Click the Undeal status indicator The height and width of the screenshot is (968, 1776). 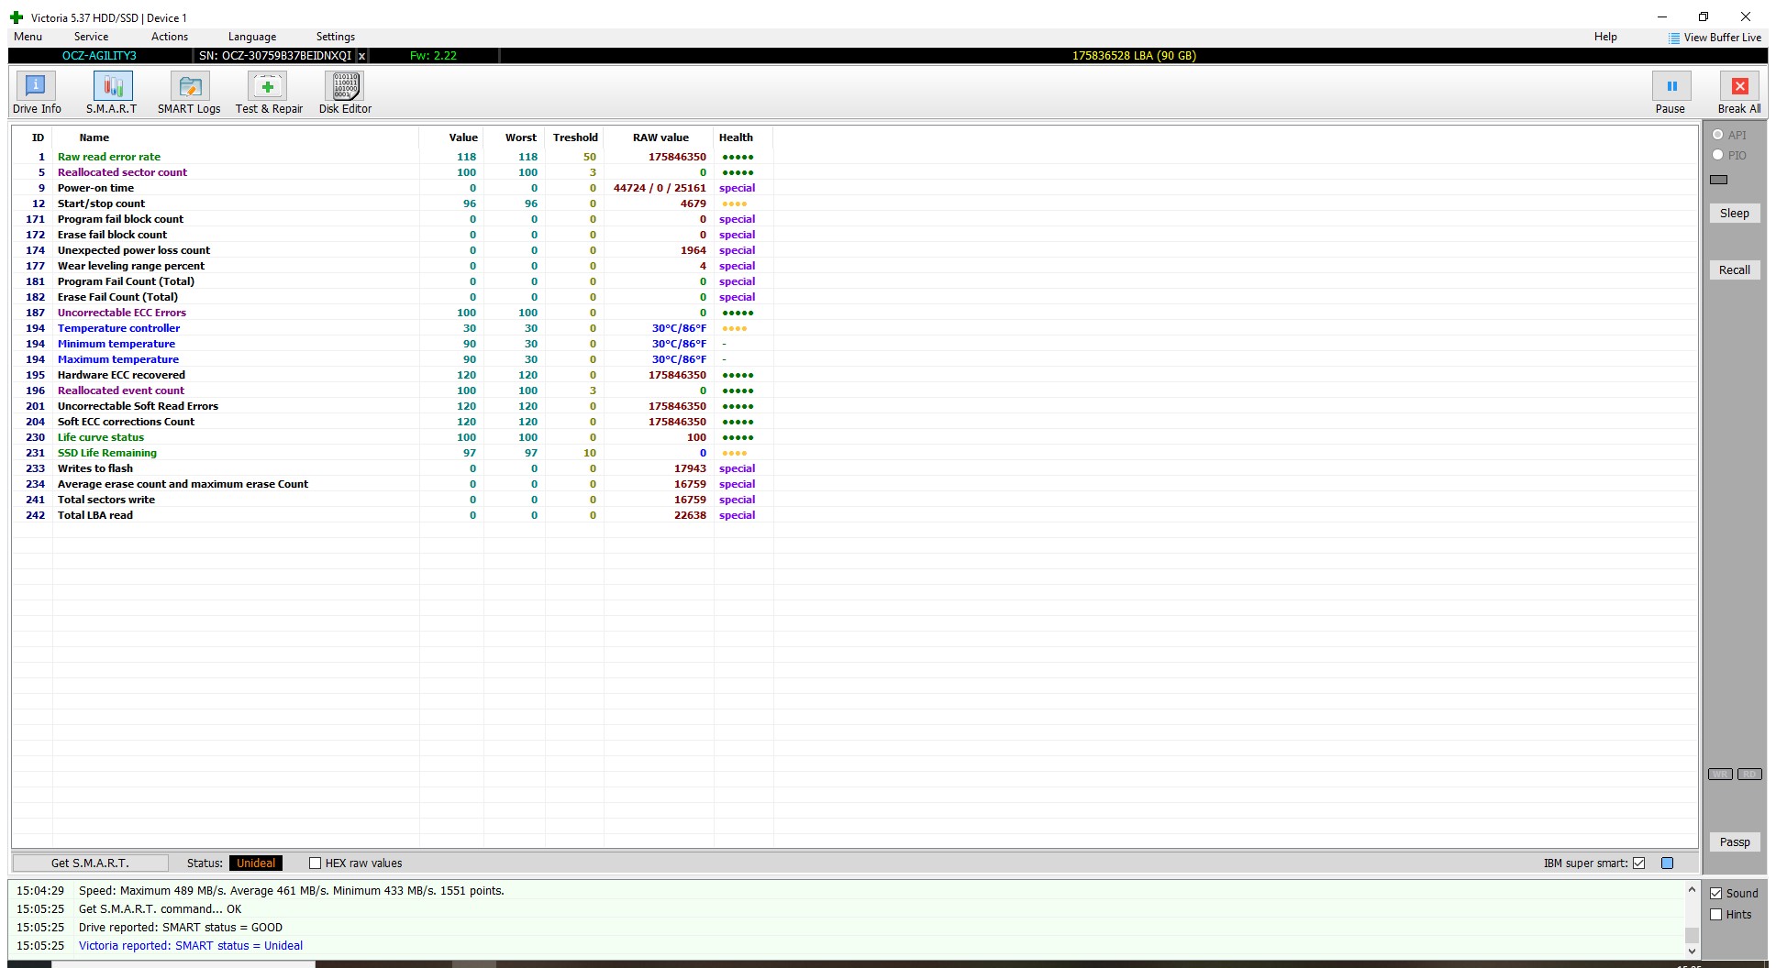coord(256,863)
